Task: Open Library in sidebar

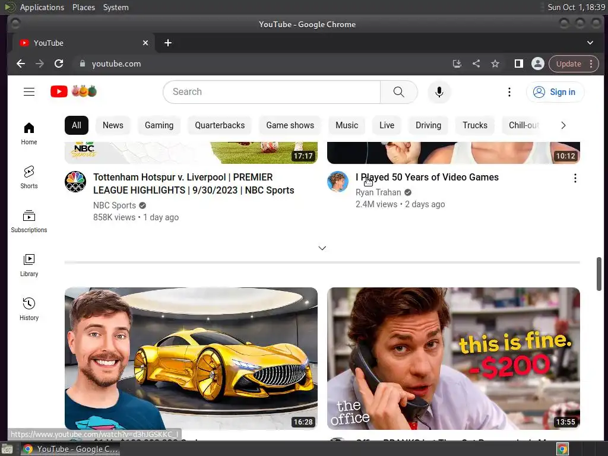Action: (29, 265)
